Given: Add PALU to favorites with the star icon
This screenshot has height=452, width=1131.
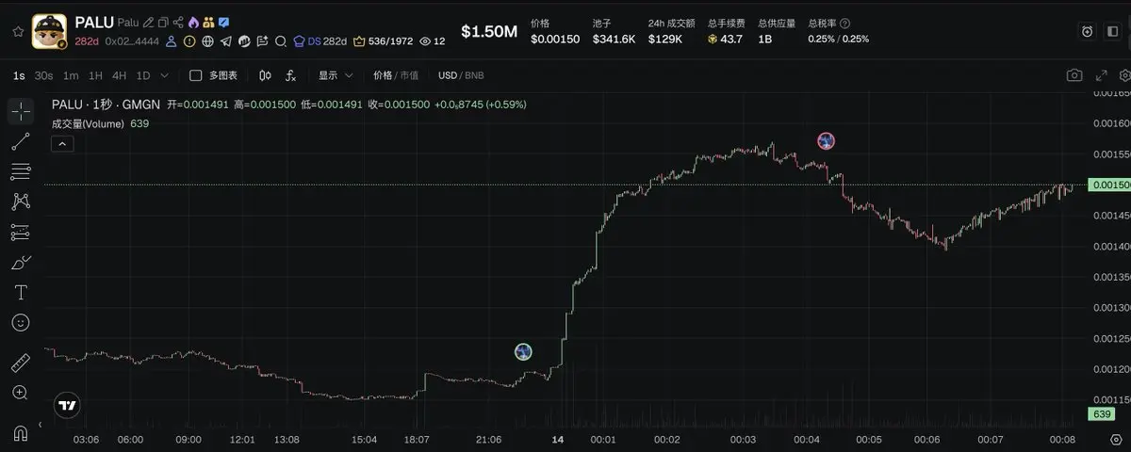Looking at the screenshot, I should click(18, 31).
